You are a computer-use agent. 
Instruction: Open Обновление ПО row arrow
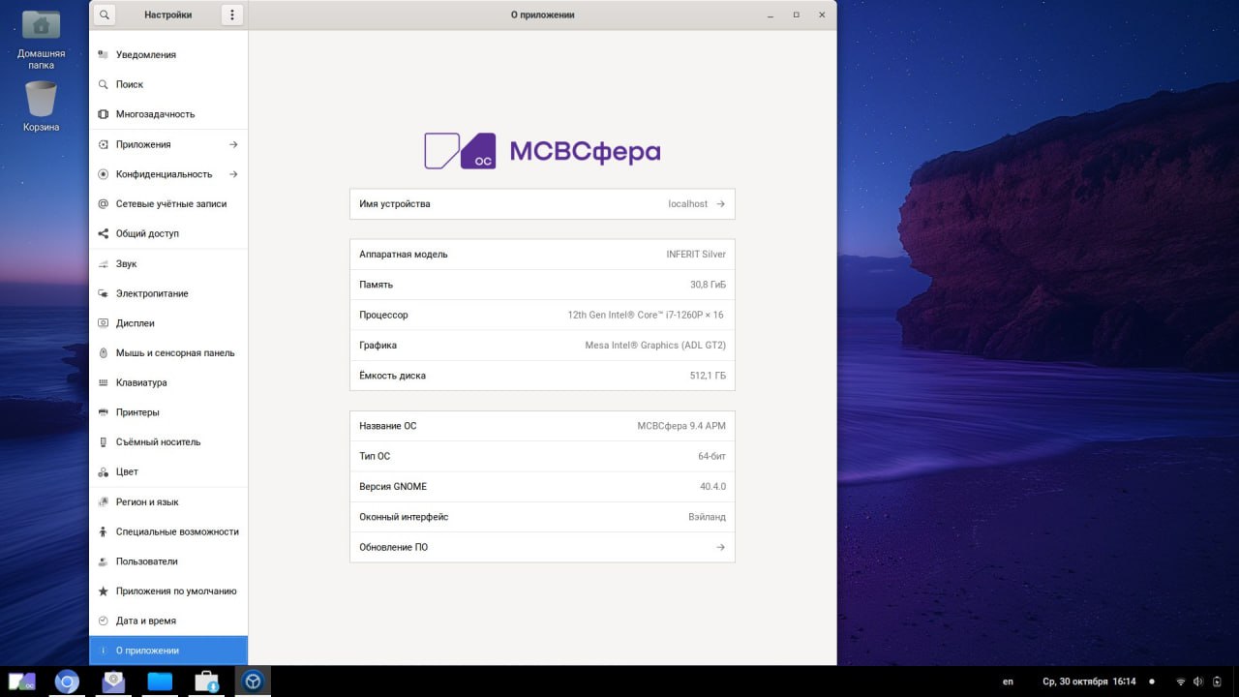720,547
